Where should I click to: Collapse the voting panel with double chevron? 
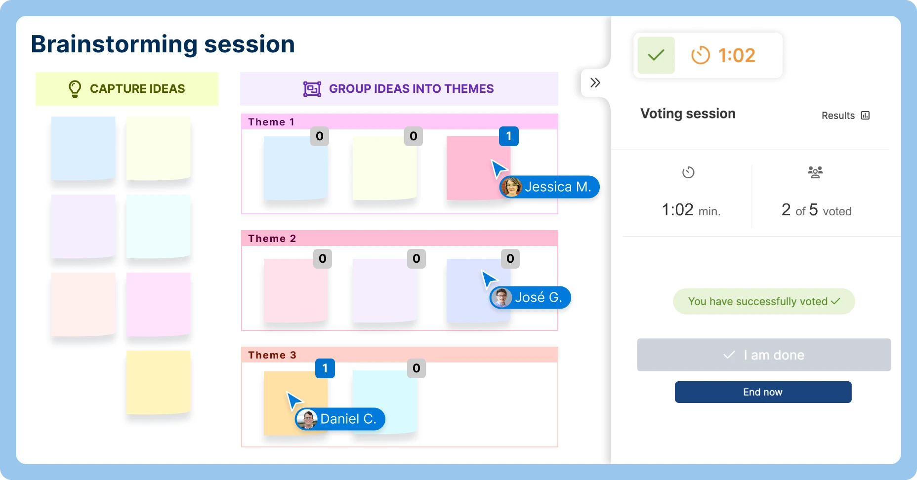(595, 82)
